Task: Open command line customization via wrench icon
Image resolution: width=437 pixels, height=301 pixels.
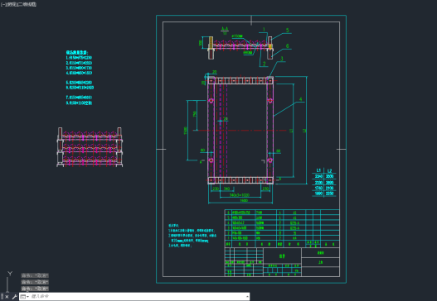Action: tap(14, 297)
